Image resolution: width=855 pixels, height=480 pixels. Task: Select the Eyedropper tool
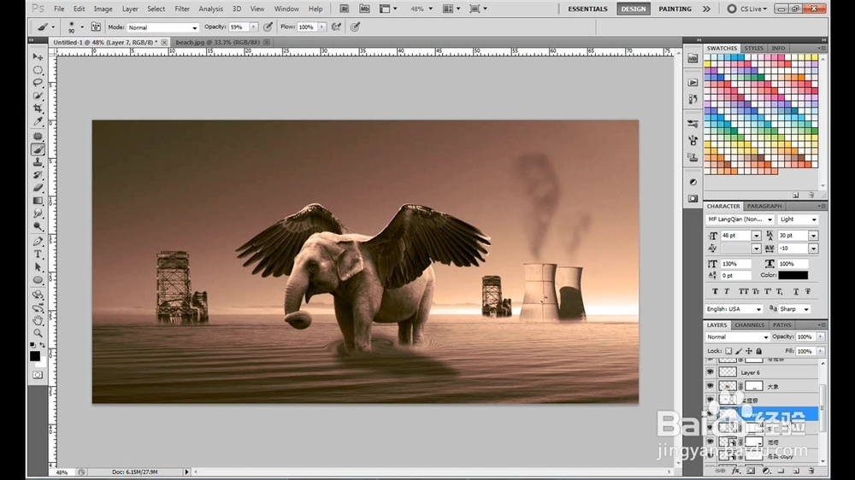pos(38,122)
